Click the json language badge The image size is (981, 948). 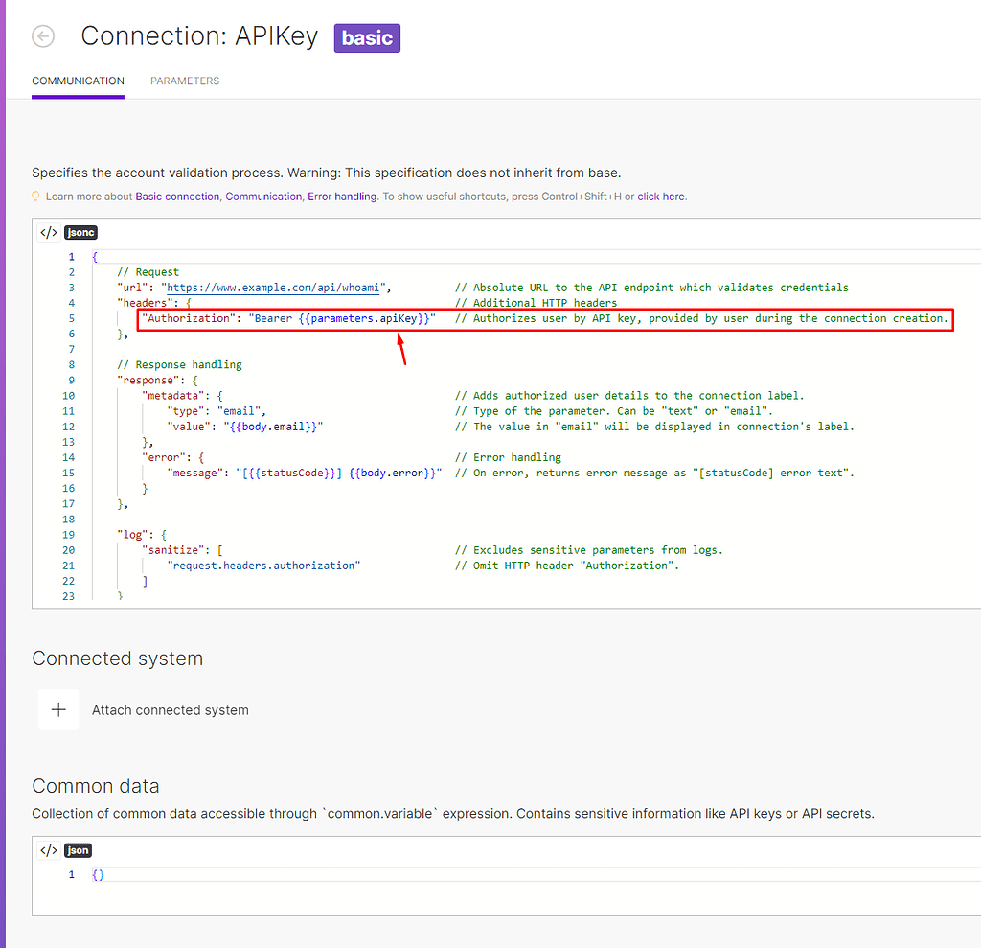[78, 850]
